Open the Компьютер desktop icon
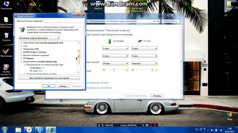This screenshot has height=133, width=238. [6, 5]
